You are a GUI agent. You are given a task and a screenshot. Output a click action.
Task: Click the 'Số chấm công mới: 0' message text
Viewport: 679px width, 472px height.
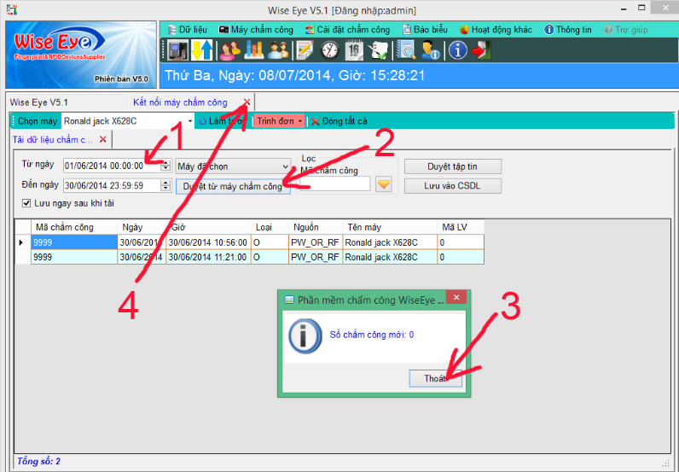(372, 335)
